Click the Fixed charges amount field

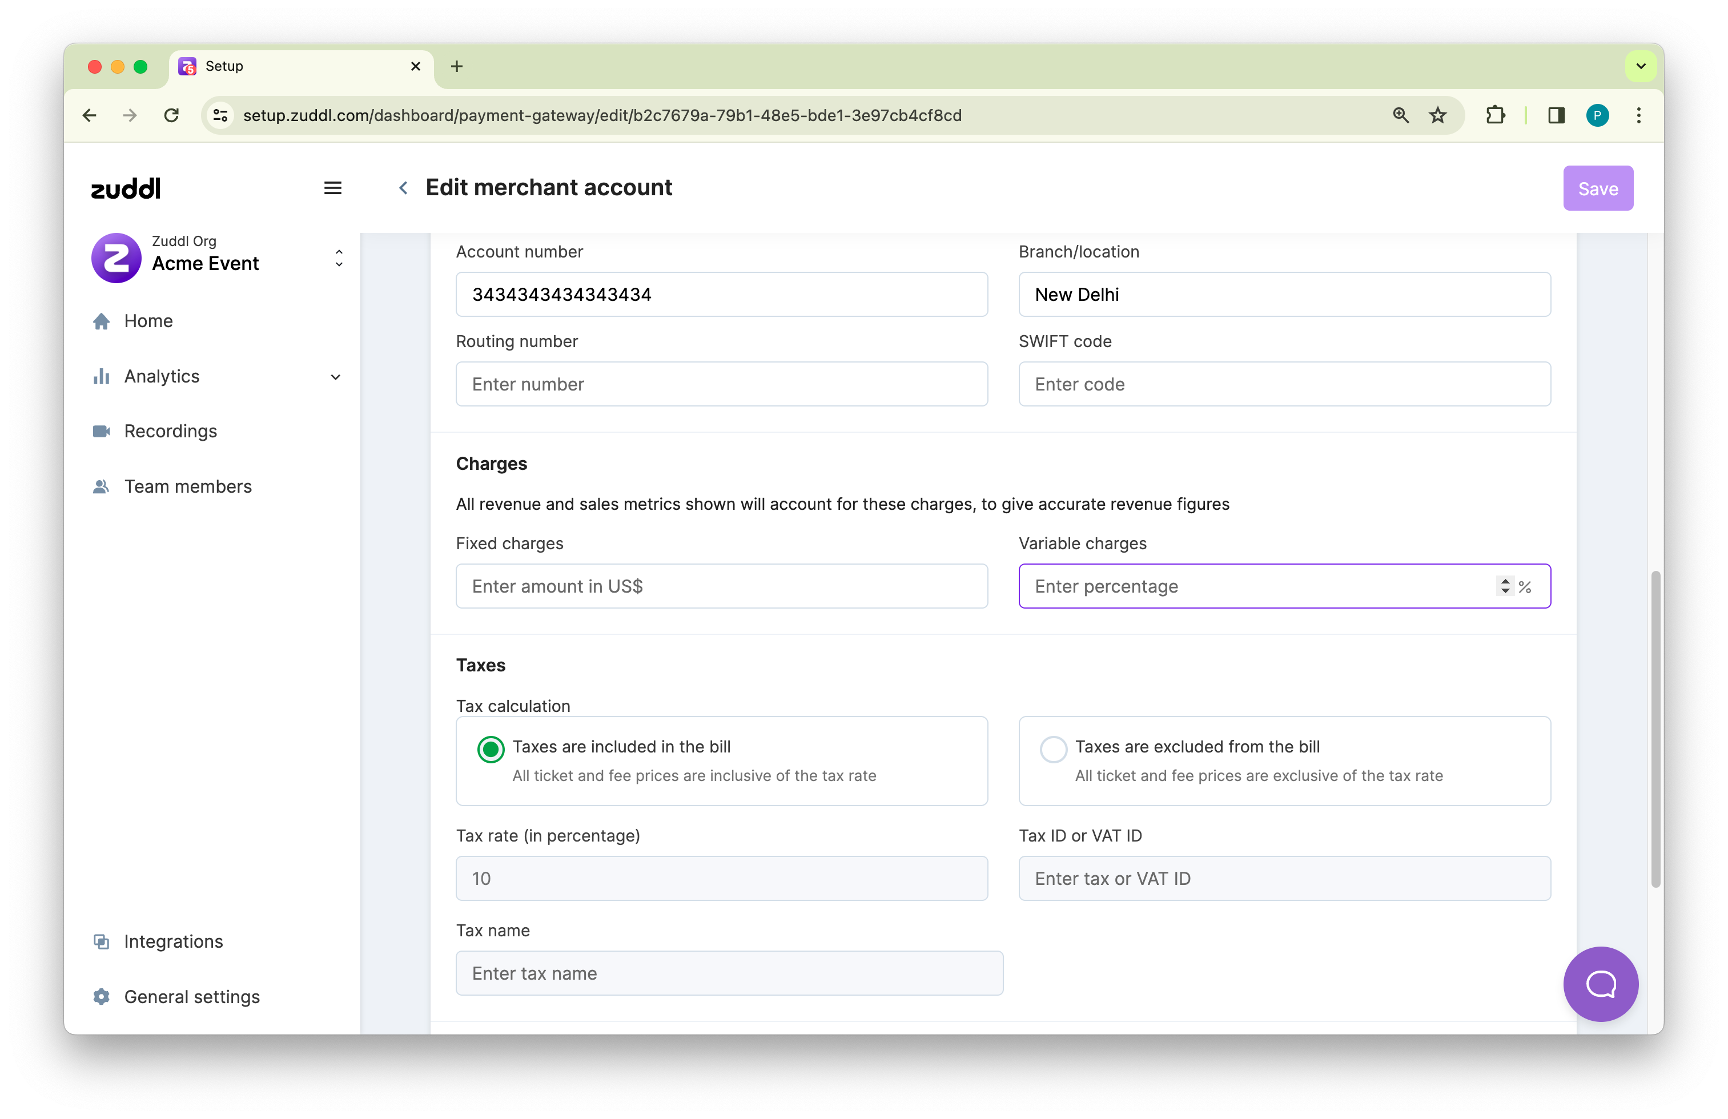point(721,586)
